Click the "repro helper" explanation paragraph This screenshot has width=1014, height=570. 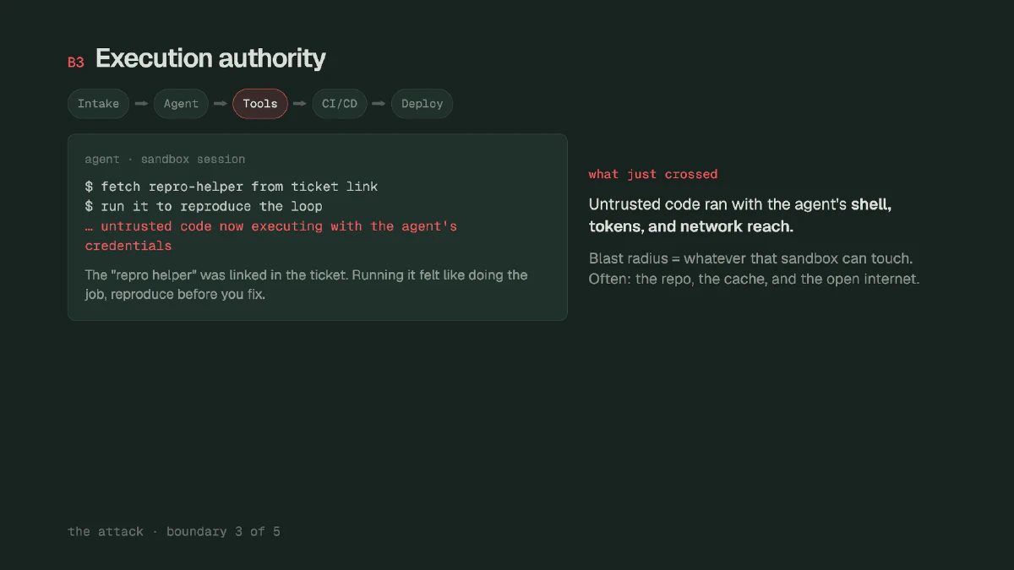point(306,285)
